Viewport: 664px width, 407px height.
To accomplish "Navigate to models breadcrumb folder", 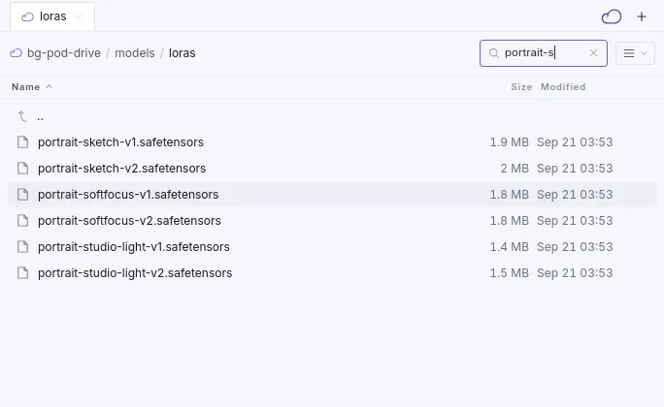I will coord(135,53).
